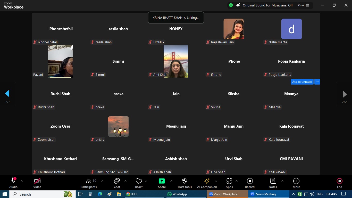The image size is (352, 198).
Task: Open the Notes tool
Action: [273, 183]
